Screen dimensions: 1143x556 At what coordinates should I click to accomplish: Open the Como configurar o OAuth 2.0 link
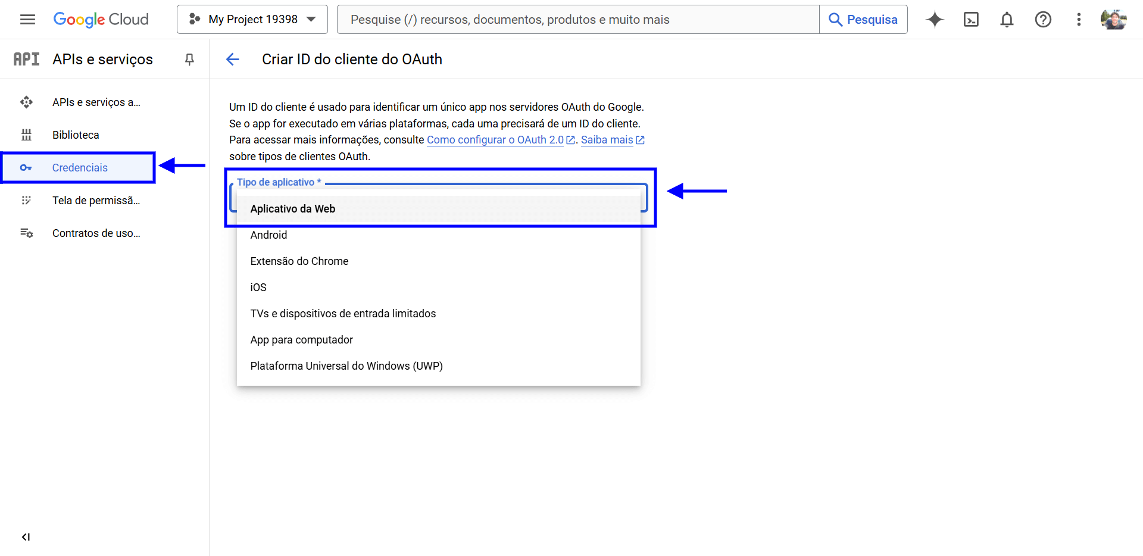[501, 140]
